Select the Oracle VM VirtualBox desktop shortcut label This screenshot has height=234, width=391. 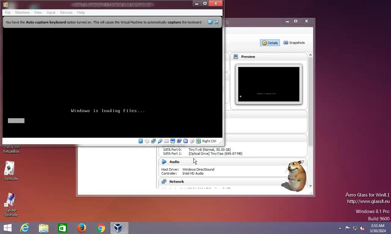pyautogui.click(x=11, y=149)
